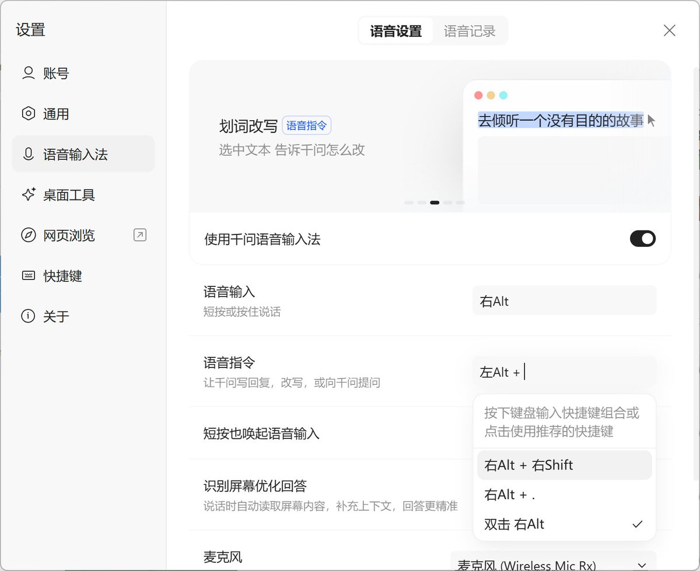Click the 通用 hexagon settings icon
Screen dimensions: 700x571
point(28,114)
